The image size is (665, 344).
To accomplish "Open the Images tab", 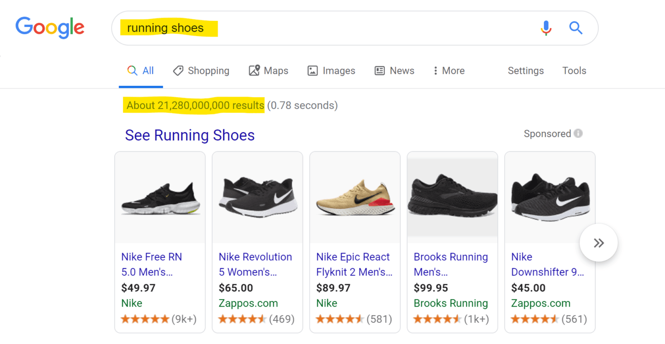I will tap(331, 71).
